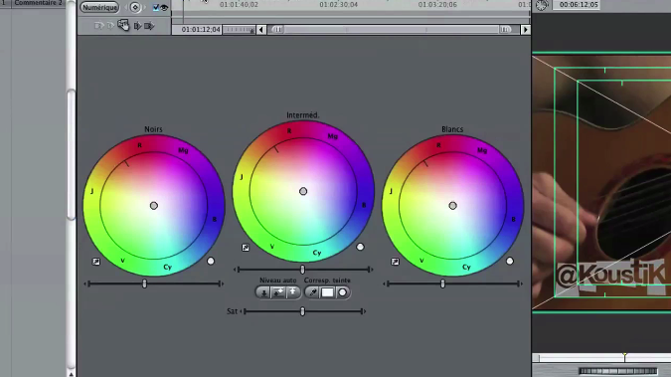Switch to Numérique controls view

pyautogui.click(x=99, y=7)
